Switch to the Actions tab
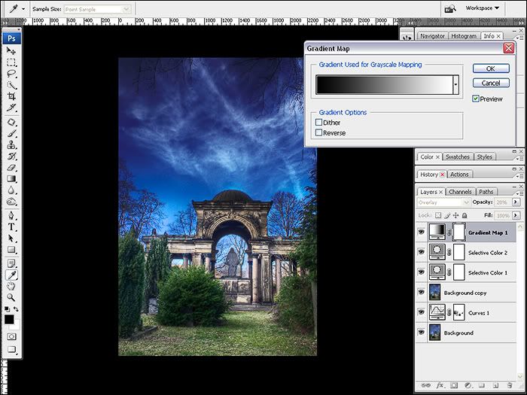 click(459, 175)
